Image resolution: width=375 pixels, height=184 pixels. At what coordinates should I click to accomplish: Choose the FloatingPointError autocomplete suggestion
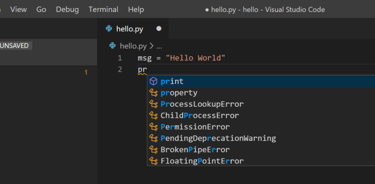261,161
